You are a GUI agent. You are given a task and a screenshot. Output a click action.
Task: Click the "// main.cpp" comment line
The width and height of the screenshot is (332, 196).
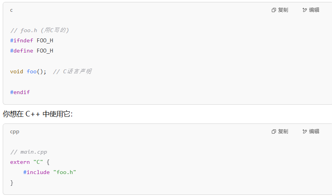point(29,152)
